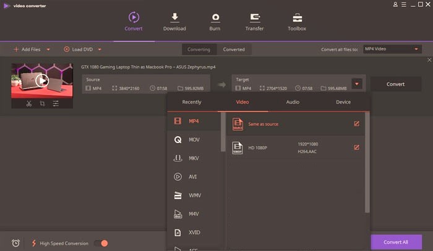This screenshot has width=433, height=251.
Task: Choose the AVI format
Action: click(194, 177)
